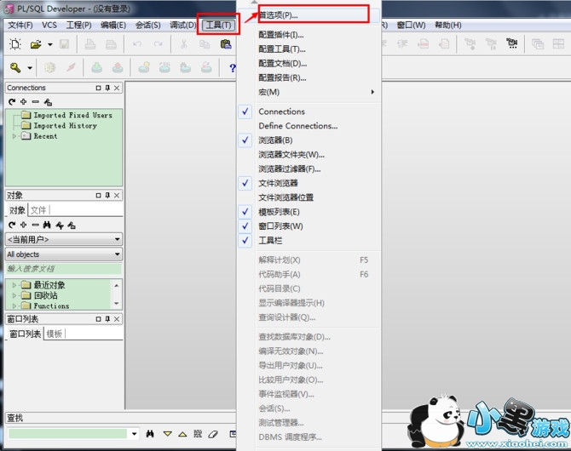Switch to the 文件 tab in object panel
The image size is (571, 451).
pyautogui.click(x=38, y=210)
